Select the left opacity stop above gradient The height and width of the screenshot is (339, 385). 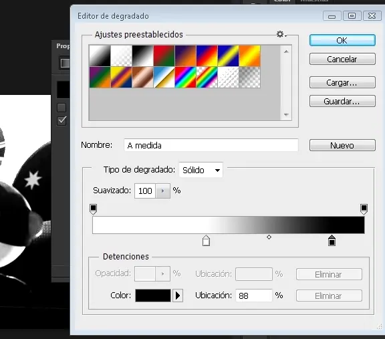(x=94, y=209)
